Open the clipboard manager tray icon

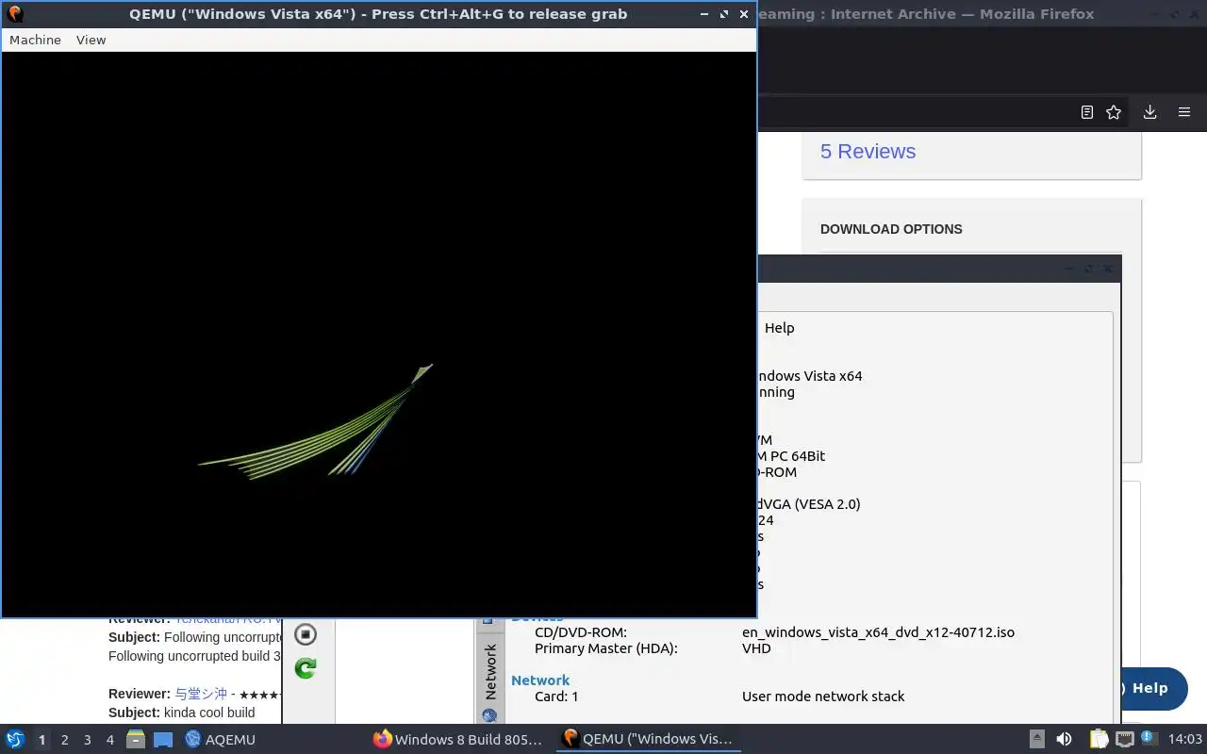click(1099, 739)
